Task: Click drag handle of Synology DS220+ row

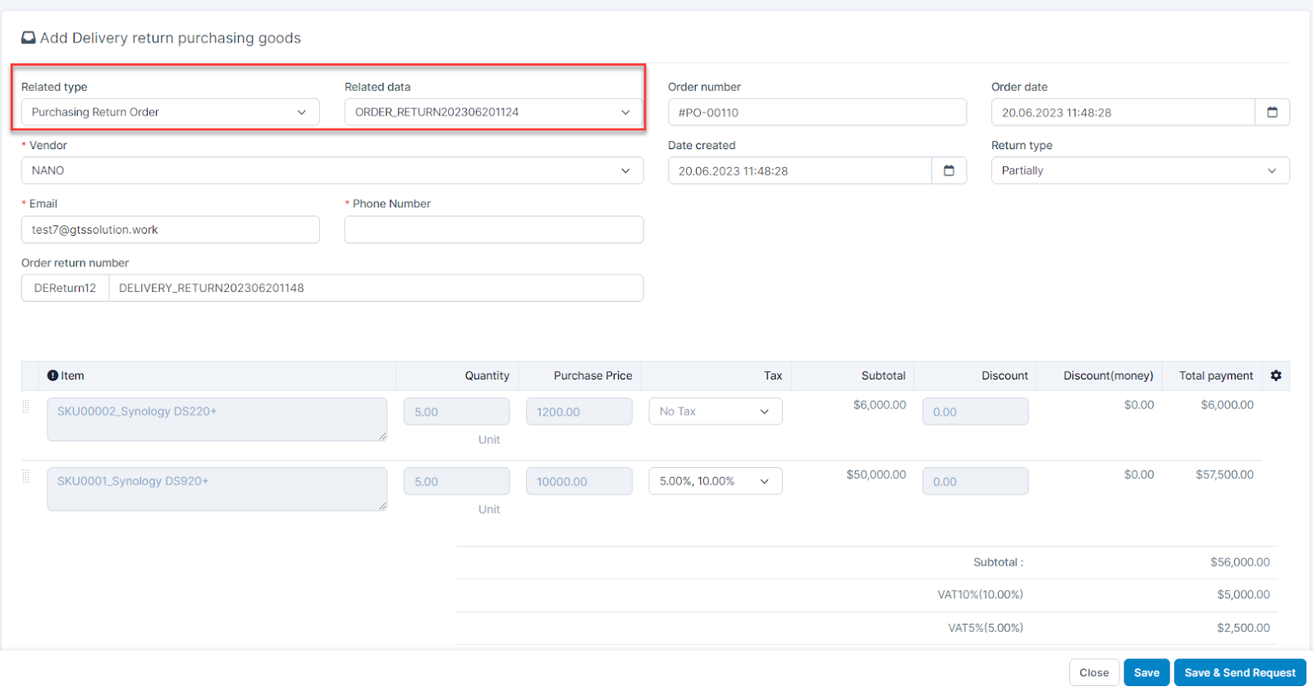Action: click(25, 407)
